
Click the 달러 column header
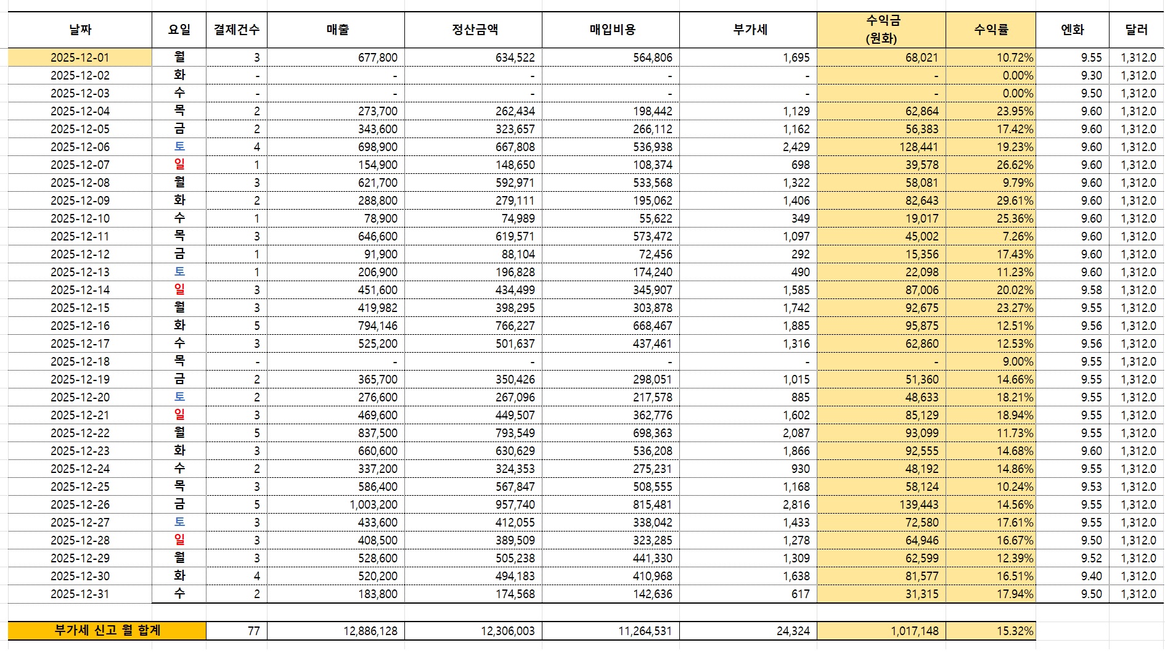pyautogui.click(x=1136, y=30)
